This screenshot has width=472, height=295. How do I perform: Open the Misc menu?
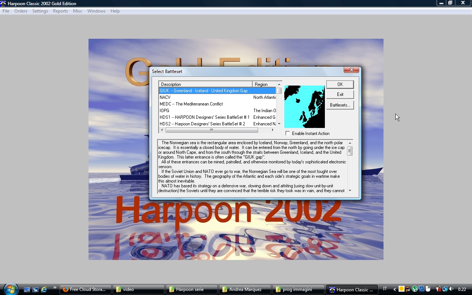tap(77, 11)
